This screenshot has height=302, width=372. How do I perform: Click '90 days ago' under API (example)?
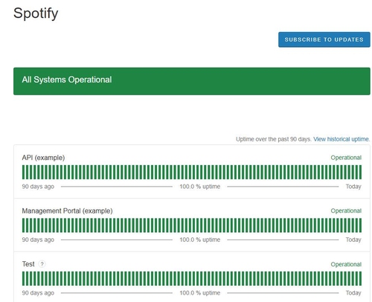[x=38, y=187]
